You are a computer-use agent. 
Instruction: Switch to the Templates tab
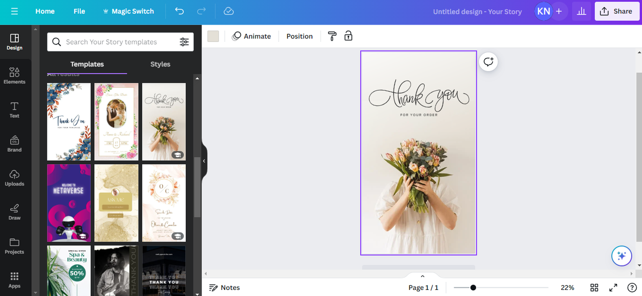[87, 64]
